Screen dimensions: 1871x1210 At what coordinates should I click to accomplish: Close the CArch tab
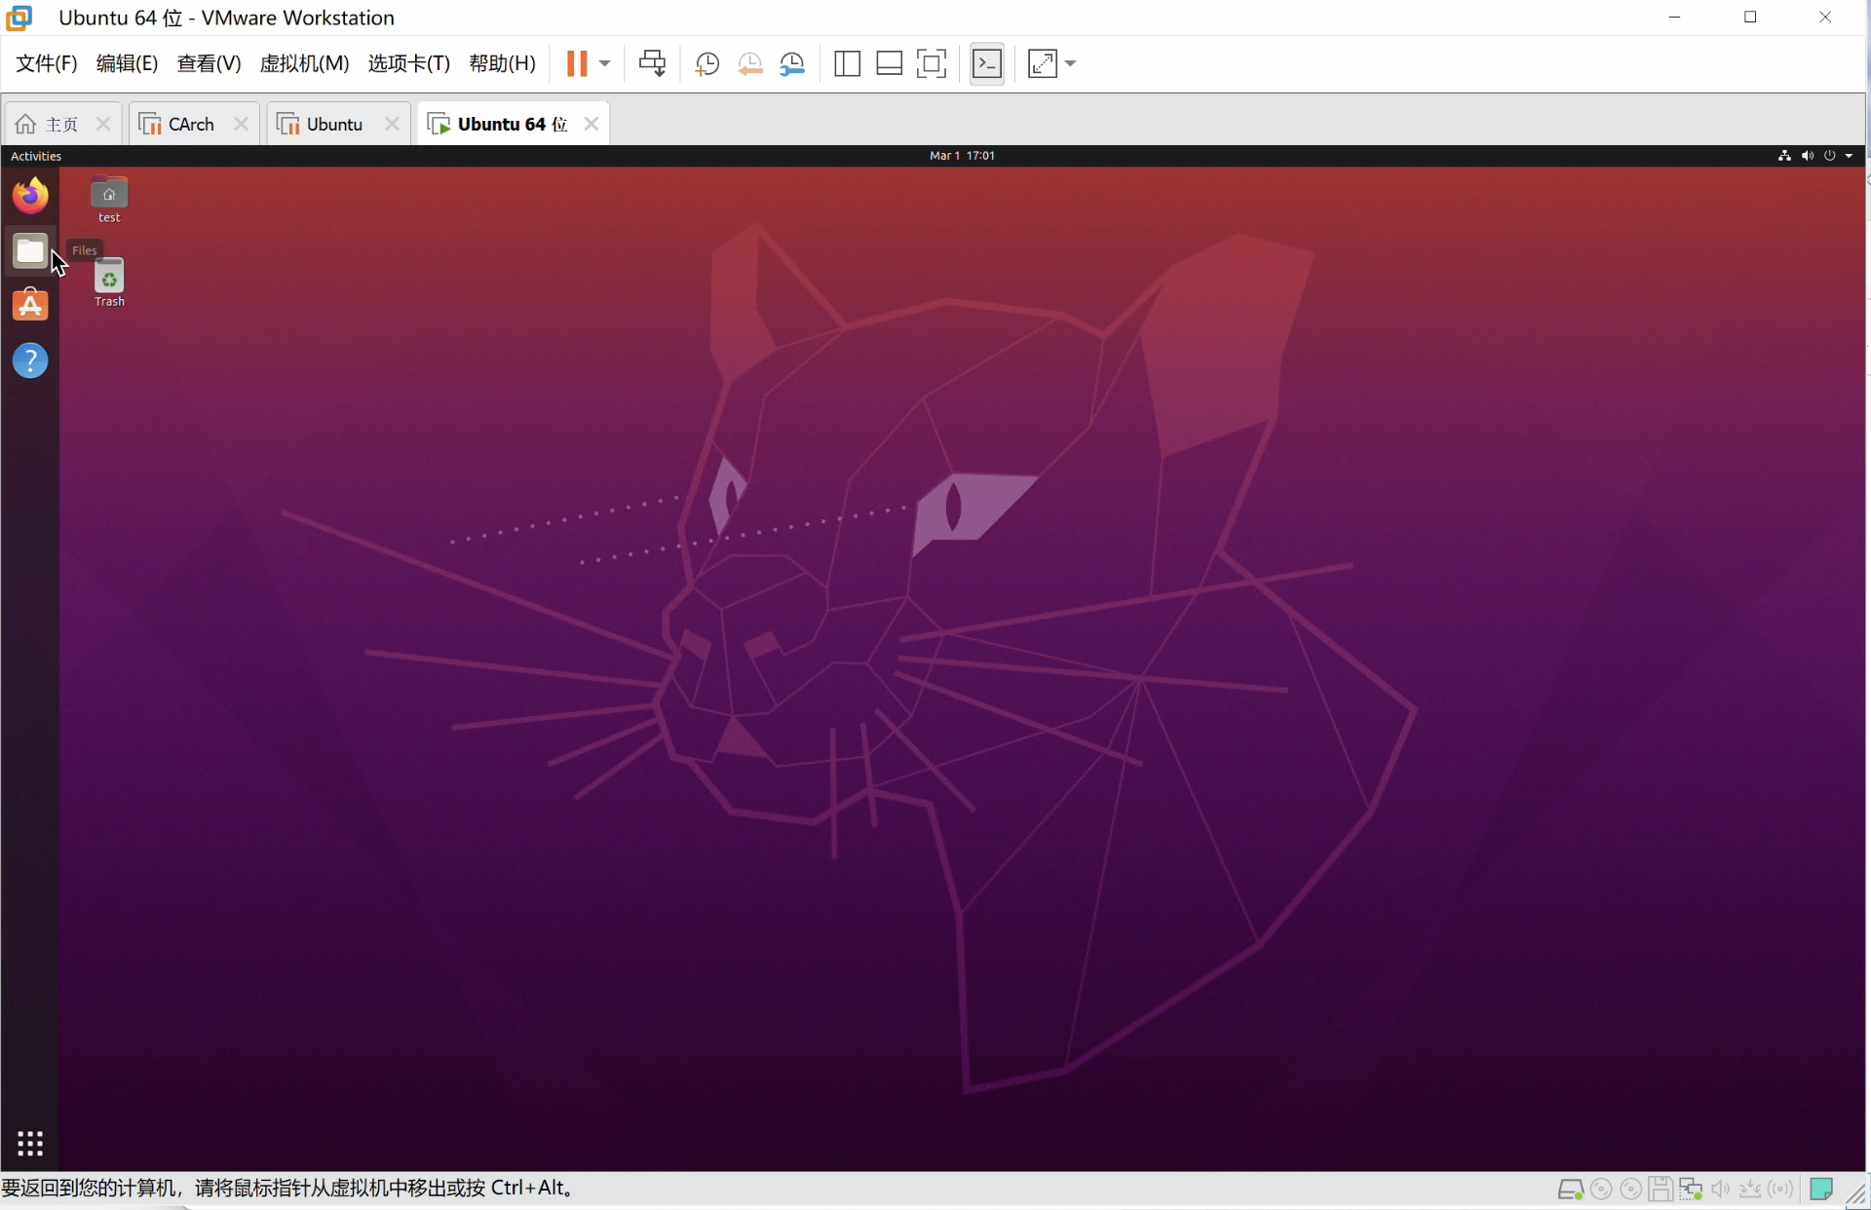click(x=241, y=124)
